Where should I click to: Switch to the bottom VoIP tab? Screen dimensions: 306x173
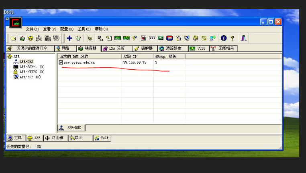(x=102, y=138)
